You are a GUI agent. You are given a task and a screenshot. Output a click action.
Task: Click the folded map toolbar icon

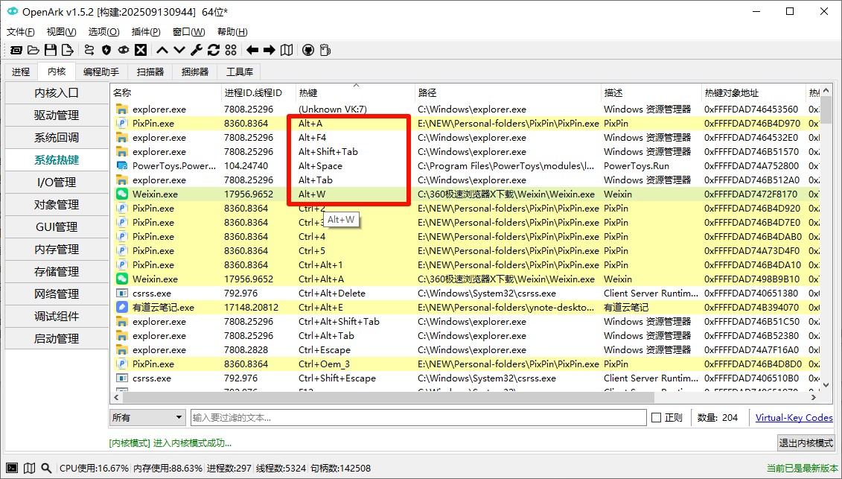287,51
